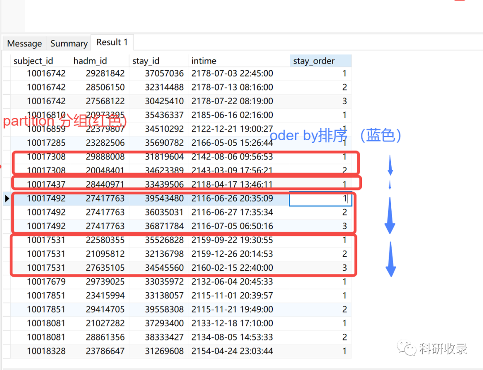Select hadm_id cell 21027282
Image resolution: width=483 pixels, height=370 pixels.
point(99,323)
